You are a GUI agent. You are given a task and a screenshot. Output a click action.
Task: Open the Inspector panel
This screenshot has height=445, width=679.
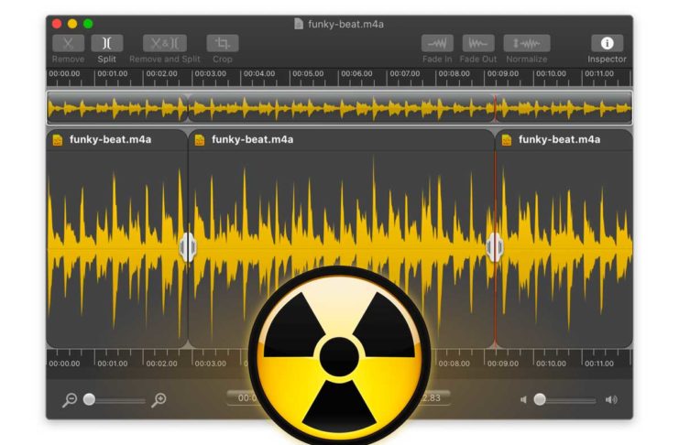pyautogui.click(x=608, y=43)
